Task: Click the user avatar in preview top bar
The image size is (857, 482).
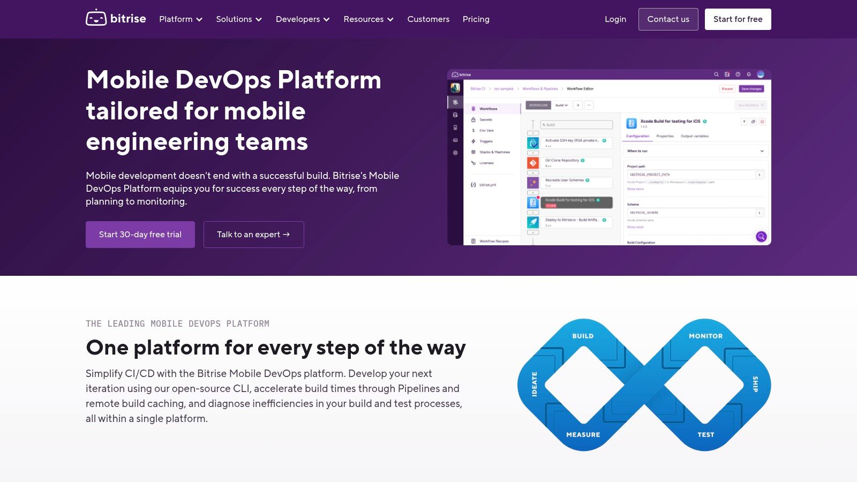Action: [761, 74]
